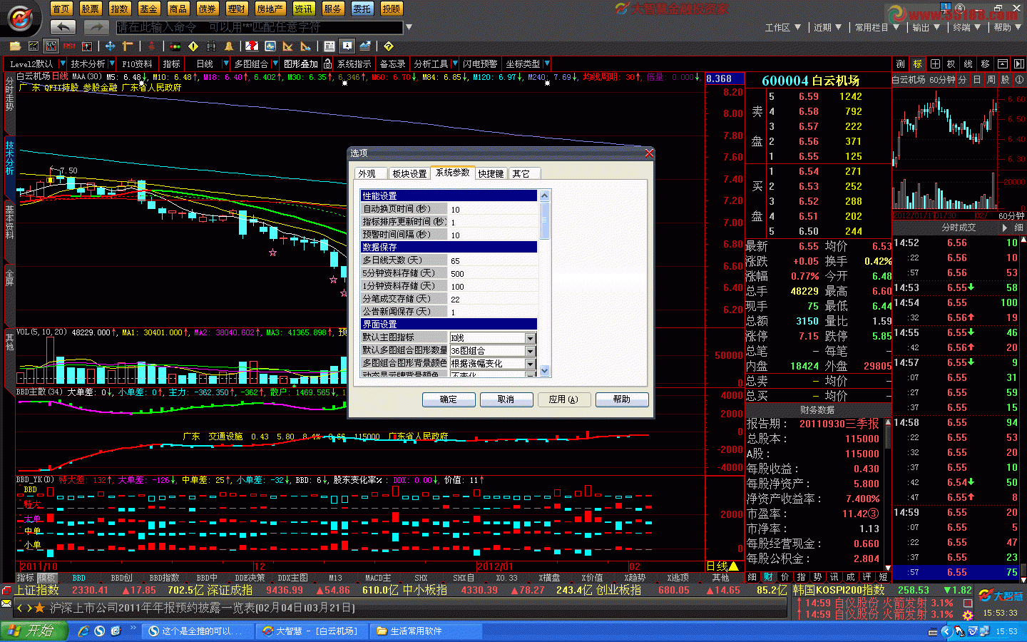The height and width of the screenshot is (642, 1027).
Task: Click scroll-up arrow in settings list
Action: coord(545,195)
